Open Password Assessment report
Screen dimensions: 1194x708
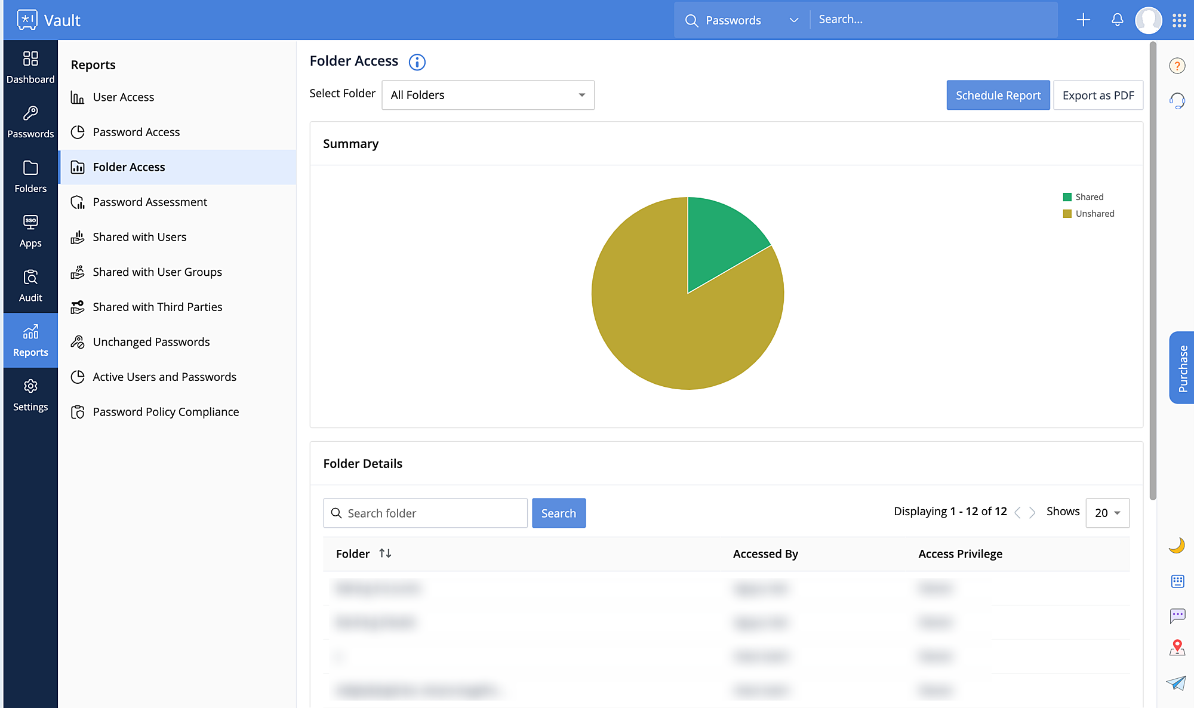point(150,202)
